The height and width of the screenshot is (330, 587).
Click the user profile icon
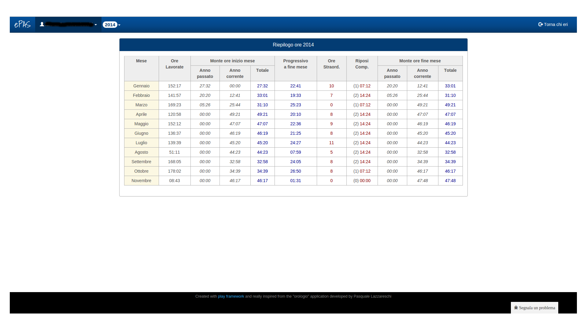pos(42,24)
